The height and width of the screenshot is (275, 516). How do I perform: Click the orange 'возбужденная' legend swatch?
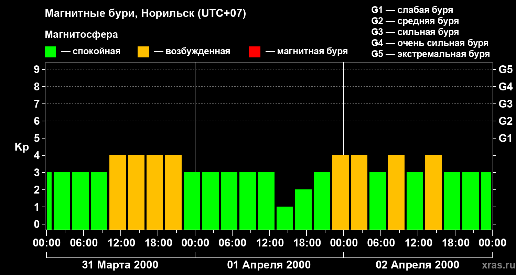pos(143,52)
